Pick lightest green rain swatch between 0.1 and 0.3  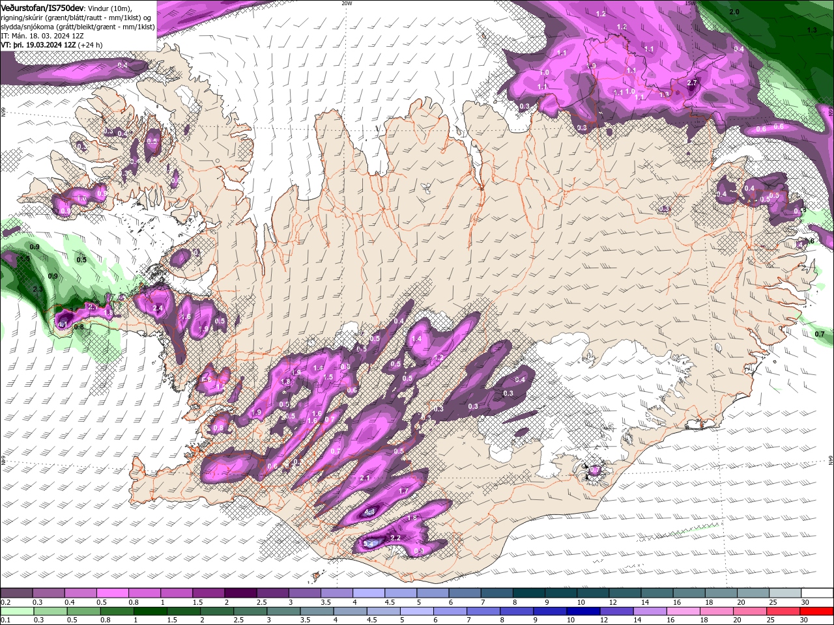coord(16,611)
